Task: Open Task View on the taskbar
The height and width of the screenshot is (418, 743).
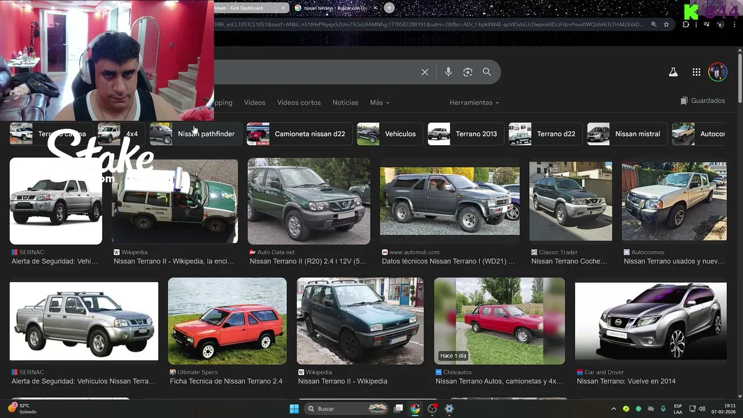Action: [398, 409]
